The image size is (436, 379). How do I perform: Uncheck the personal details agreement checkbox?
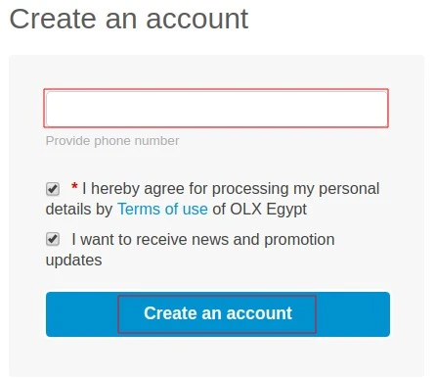coord(53,189)
